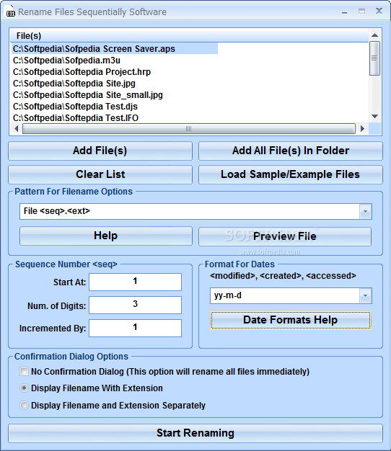The height and width of the screenshot is (451, 391).
Task: Click the application icon in title bar
Action: [10, 12]
